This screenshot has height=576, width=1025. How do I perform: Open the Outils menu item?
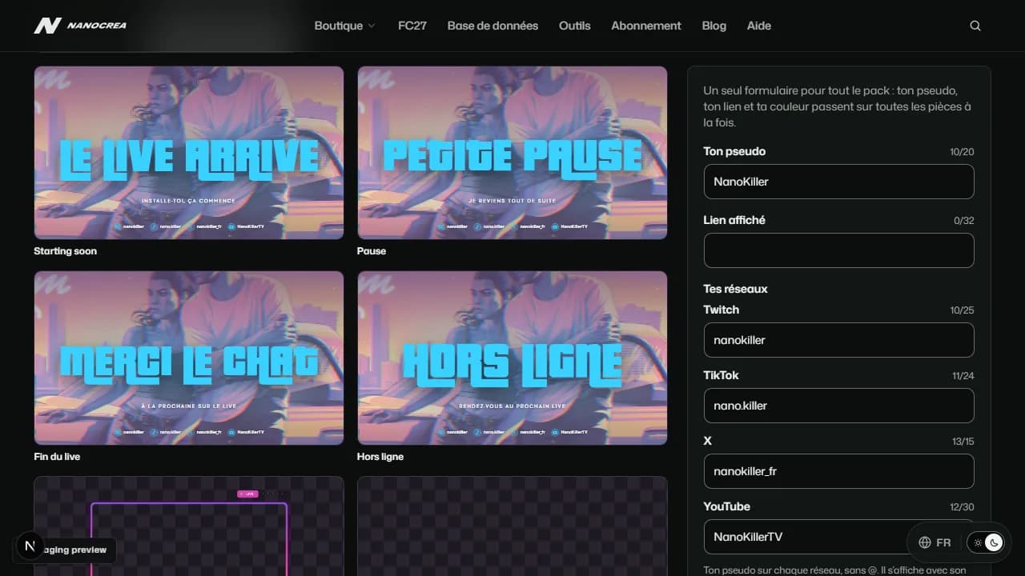575,26
